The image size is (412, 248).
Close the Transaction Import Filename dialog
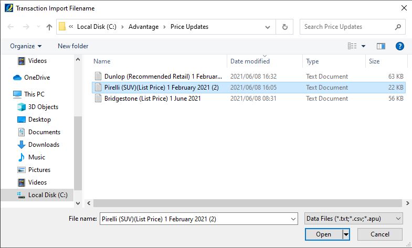[404, 8]
